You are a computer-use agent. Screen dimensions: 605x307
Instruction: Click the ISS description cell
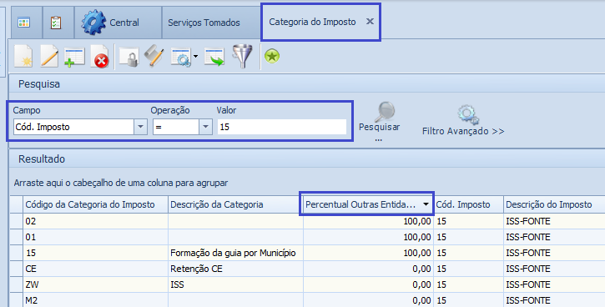pos(235,284)
